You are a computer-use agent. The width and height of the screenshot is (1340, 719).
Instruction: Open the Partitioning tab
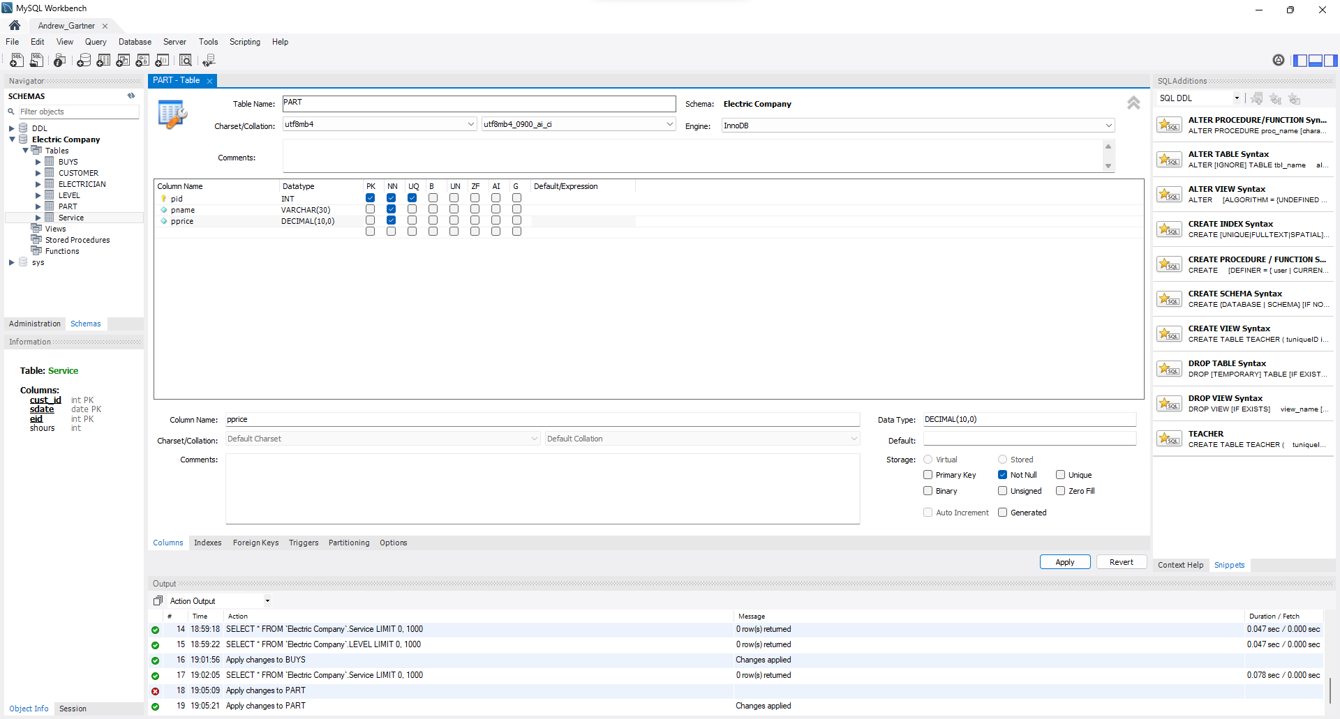coord(349,543)
